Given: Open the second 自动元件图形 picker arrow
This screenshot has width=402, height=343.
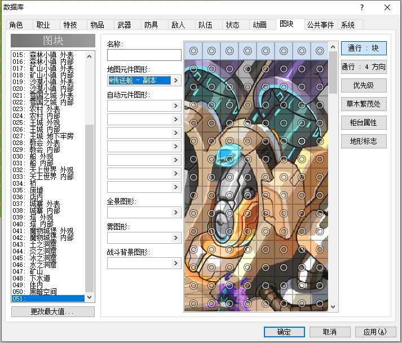Looking at the screenshot, I should pyautogui.click(x=176, y=119).
